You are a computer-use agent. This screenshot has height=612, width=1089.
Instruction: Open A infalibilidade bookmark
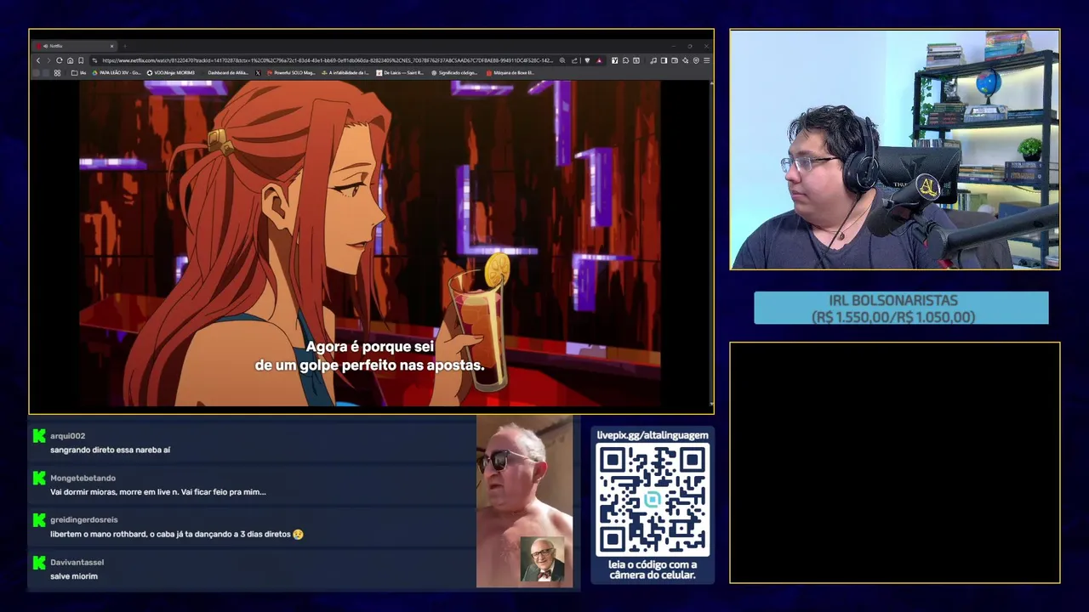[345, 72]
